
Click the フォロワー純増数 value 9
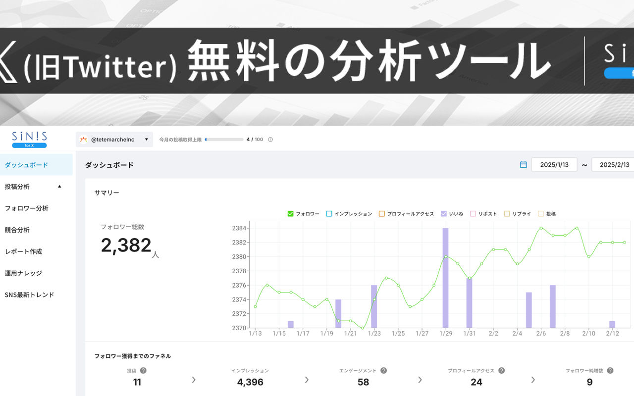[589, 382]
